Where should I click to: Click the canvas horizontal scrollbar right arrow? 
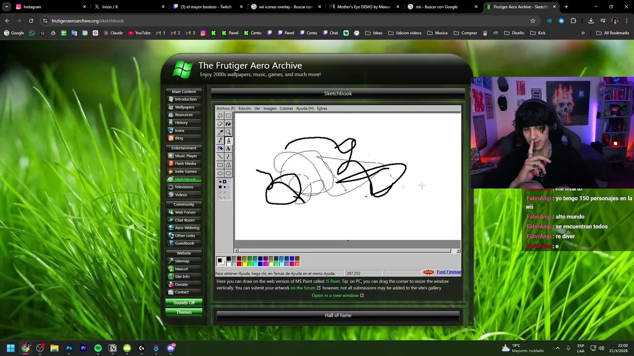coord(458,251)
